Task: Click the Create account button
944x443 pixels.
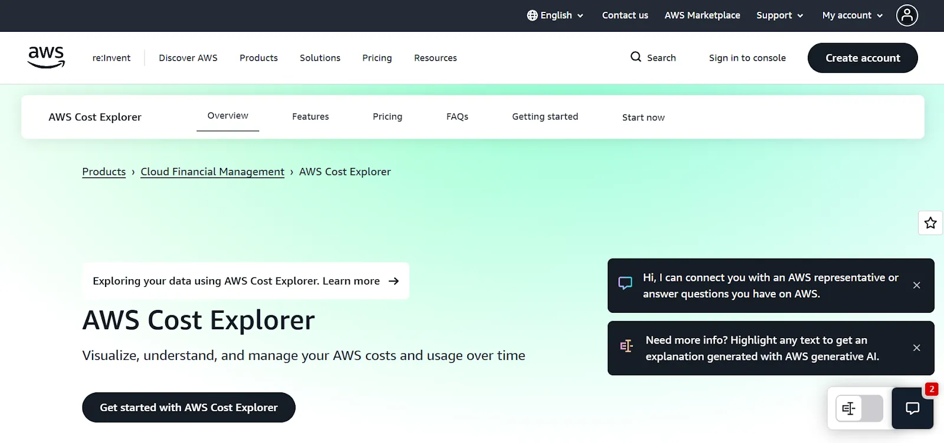Action: coord(863,58)
